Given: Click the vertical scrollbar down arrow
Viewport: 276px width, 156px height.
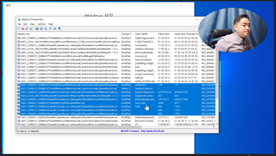Looking at the screenshot, I should [x=217, y=124].
